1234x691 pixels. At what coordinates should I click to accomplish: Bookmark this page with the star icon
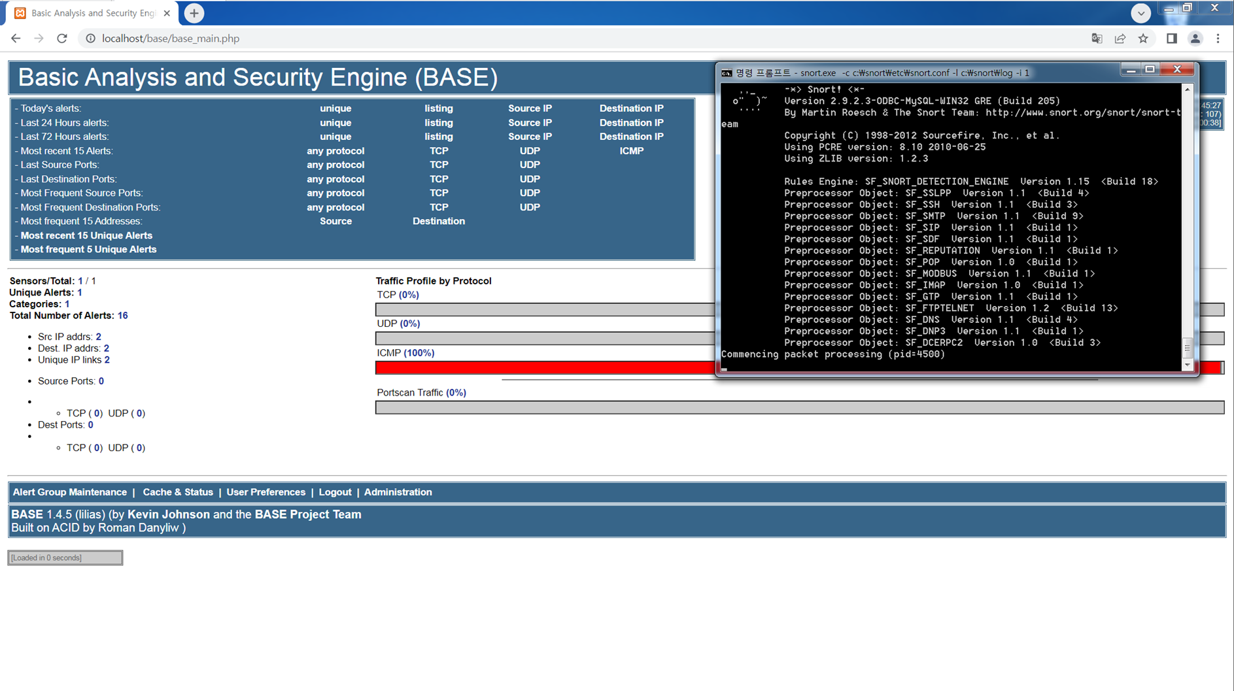(1143, 39)
